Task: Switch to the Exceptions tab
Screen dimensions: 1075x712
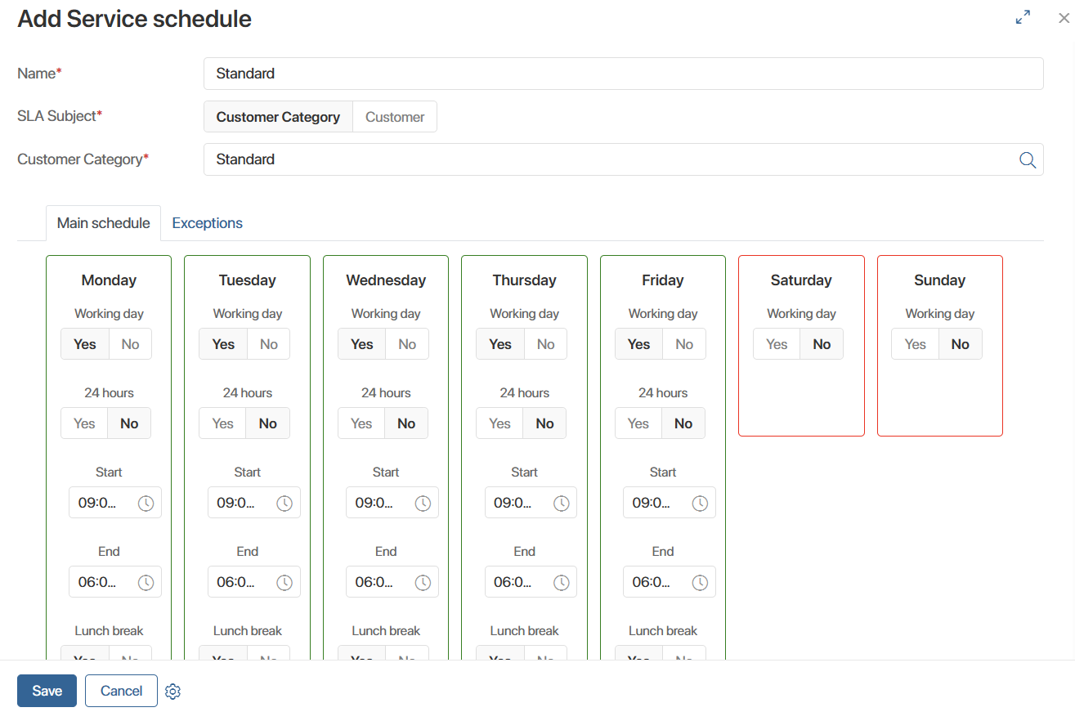Action: click(207, 223)
